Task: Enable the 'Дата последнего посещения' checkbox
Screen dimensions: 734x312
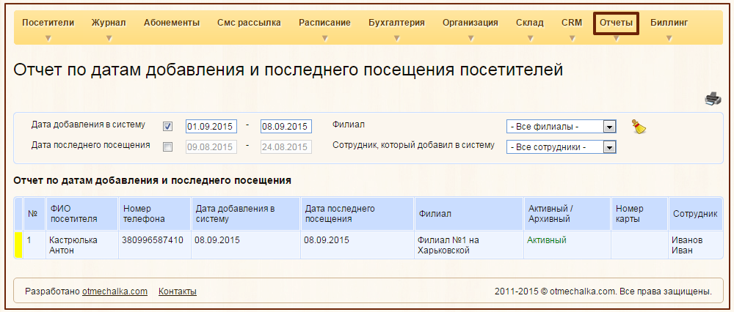Action: pyautogui.click(x=167, y=146)
